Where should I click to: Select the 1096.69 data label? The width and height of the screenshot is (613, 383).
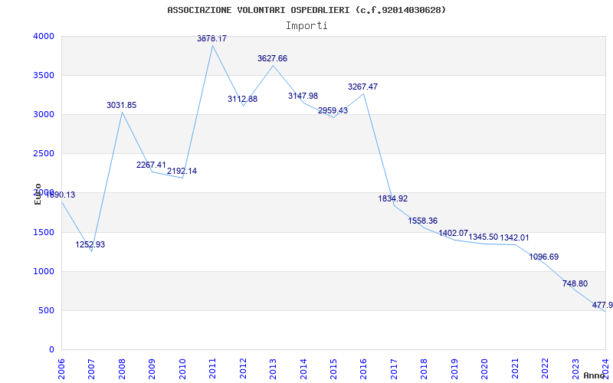click(544, 257)
